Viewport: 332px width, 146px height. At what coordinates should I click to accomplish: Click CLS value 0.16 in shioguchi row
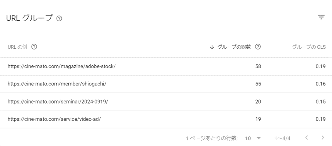tap(321, 84)
